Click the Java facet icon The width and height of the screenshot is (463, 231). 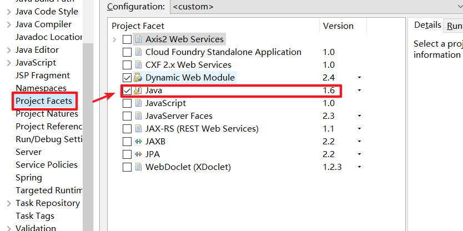click(138, 91)
